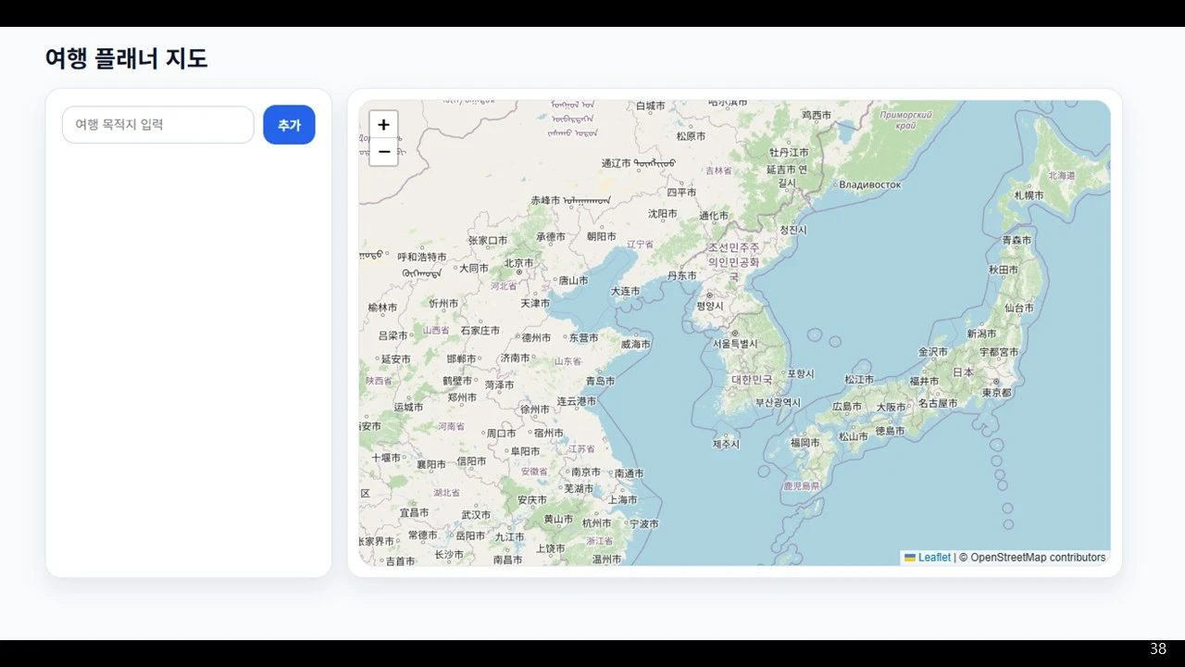This screenshot has width=1185, height=667.
Task: Select 제주시 island label on the map
Action: pyautogui.click(x=727, y=443)
